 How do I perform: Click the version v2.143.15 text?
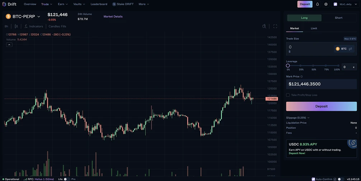coord(353,179)
